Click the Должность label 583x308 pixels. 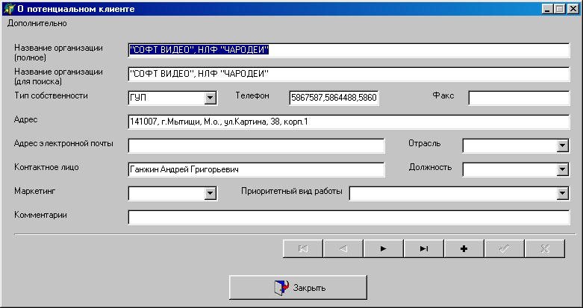[430, 167]
